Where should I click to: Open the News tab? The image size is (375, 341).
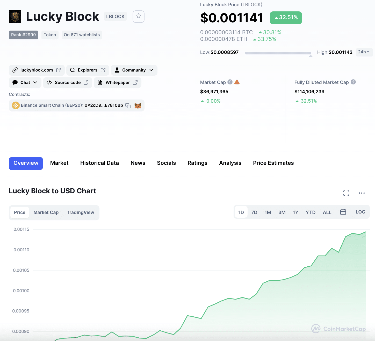138,163
